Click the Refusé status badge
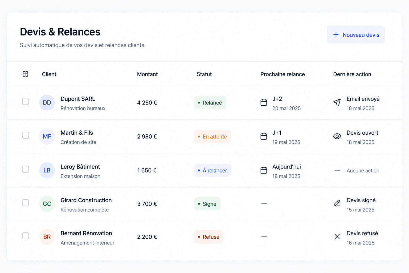Image resolution: width=409 pixels, height=273 pixels. click(x=209, y=237)
